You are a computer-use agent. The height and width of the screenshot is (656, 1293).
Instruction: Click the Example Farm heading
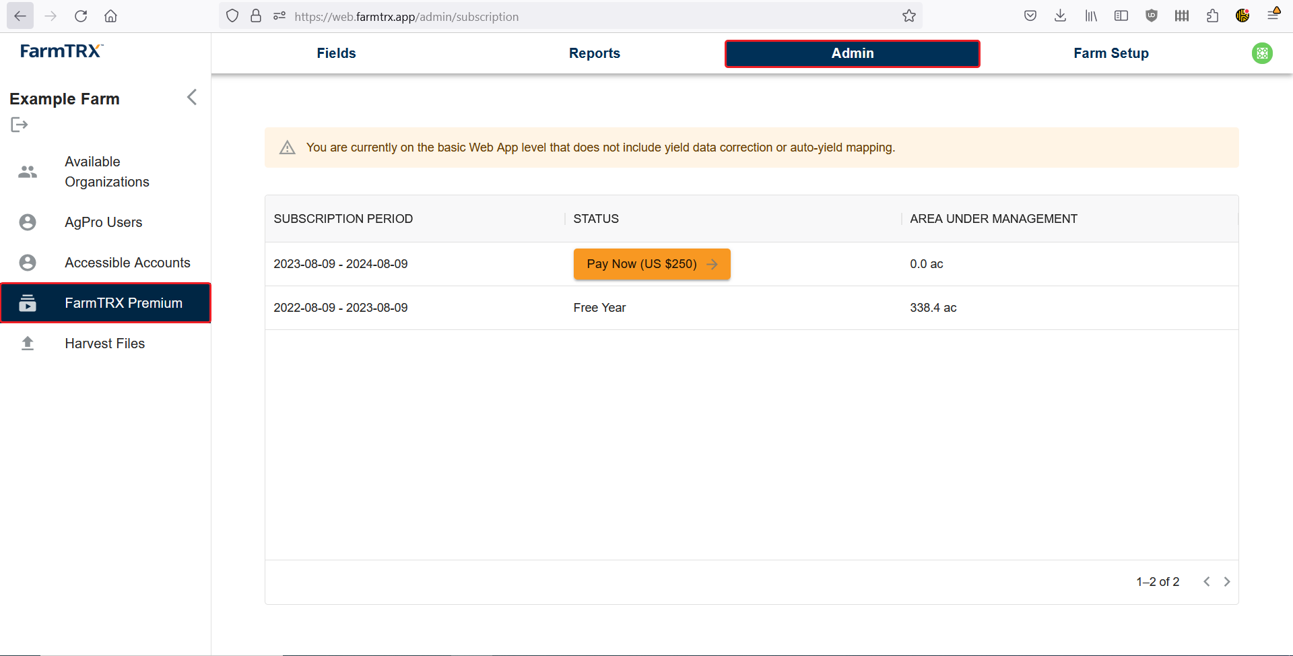click(65, 99)
